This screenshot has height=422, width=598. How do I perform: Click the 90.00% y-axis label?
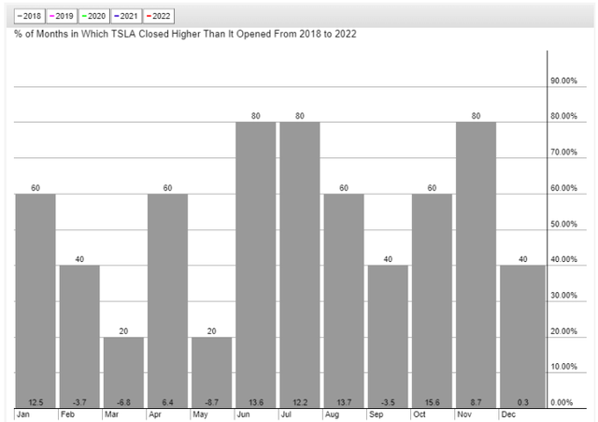coord(563,80)
